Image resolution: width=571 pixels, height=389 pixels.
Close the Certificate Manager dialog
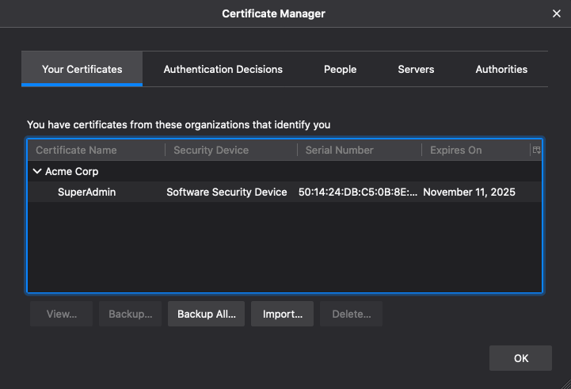pyautogui.click(x=556, y=13)
